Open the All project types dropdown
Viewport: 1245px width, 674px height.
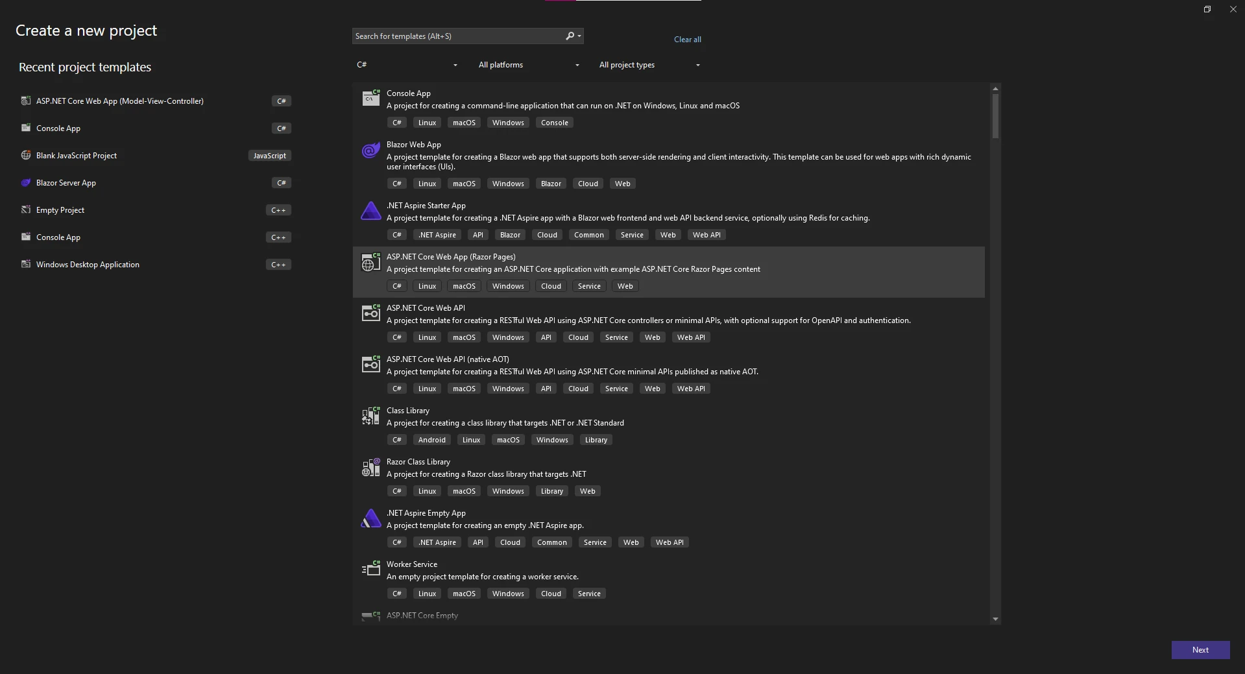pos(649,65)
